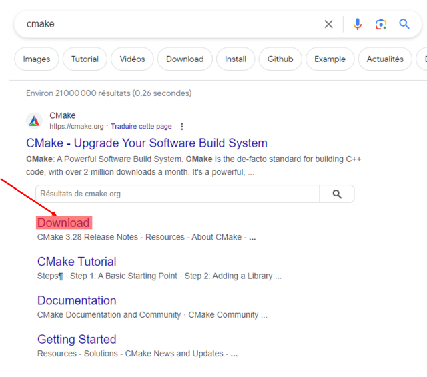The image size is (427, 377).
Task: Click the https://cmake.org URL text
Action: click(77, 127)
